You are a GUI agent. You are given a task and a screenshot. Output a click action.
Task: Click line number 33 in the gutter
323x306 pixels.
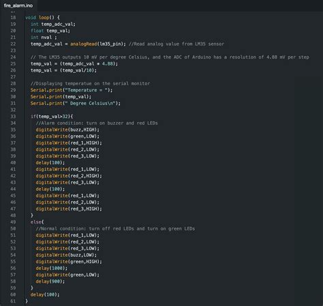pos(13,117)
